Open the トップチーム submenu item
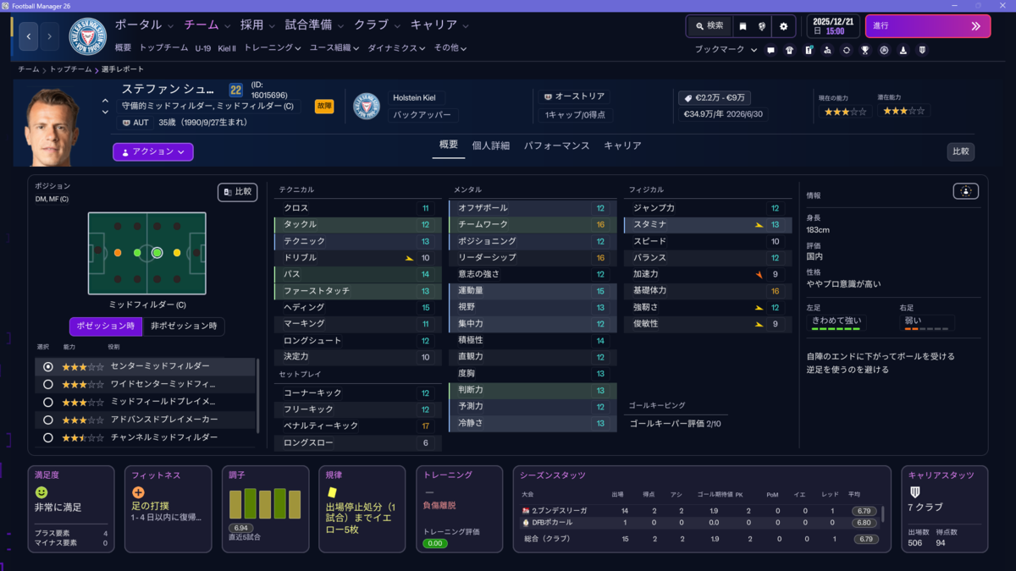 pos(163,48)
